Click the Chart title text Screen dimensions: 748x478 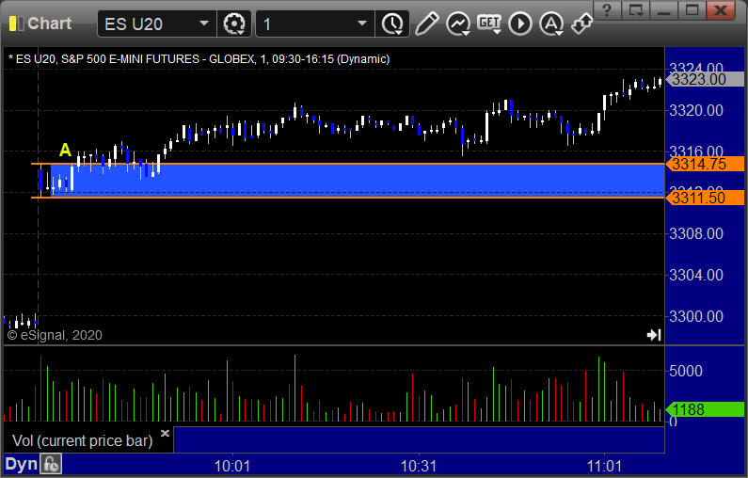[x=49, y=24]
